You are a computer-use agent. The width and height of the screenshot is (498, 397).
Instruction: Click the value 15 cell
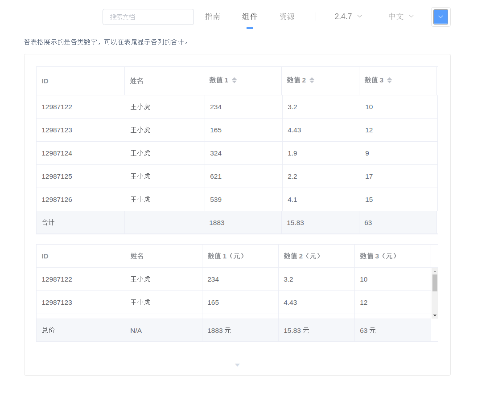coord(399,200)
